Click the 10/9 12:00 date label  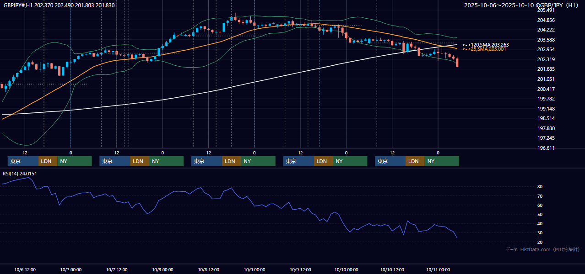coord(300,269)
